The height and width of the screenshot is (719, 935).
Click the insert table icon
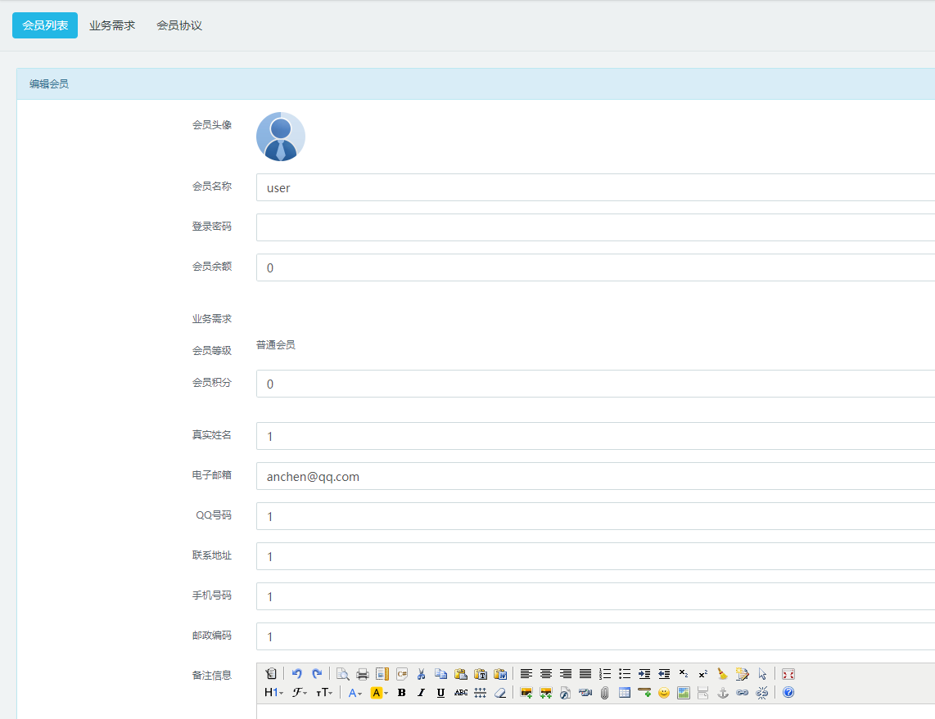625,693
